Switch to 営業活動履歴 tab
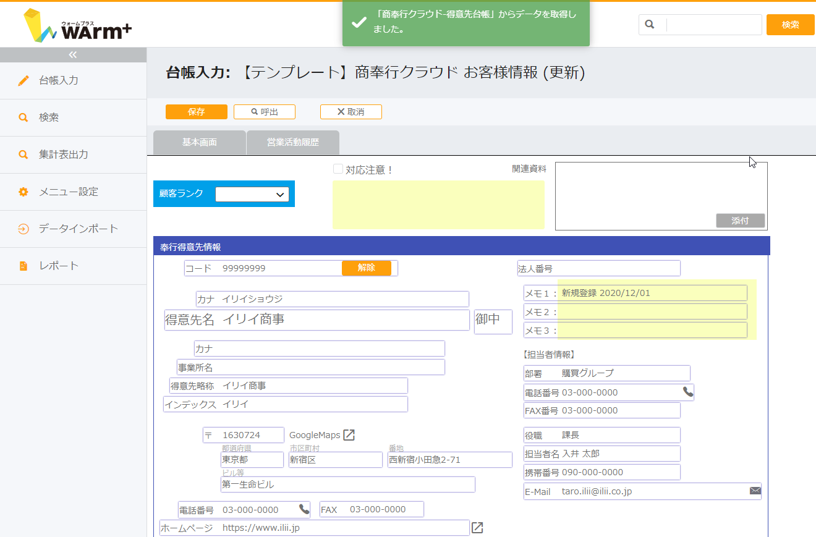The height and width of the screenshot is (537, 816). pos(293,142)
